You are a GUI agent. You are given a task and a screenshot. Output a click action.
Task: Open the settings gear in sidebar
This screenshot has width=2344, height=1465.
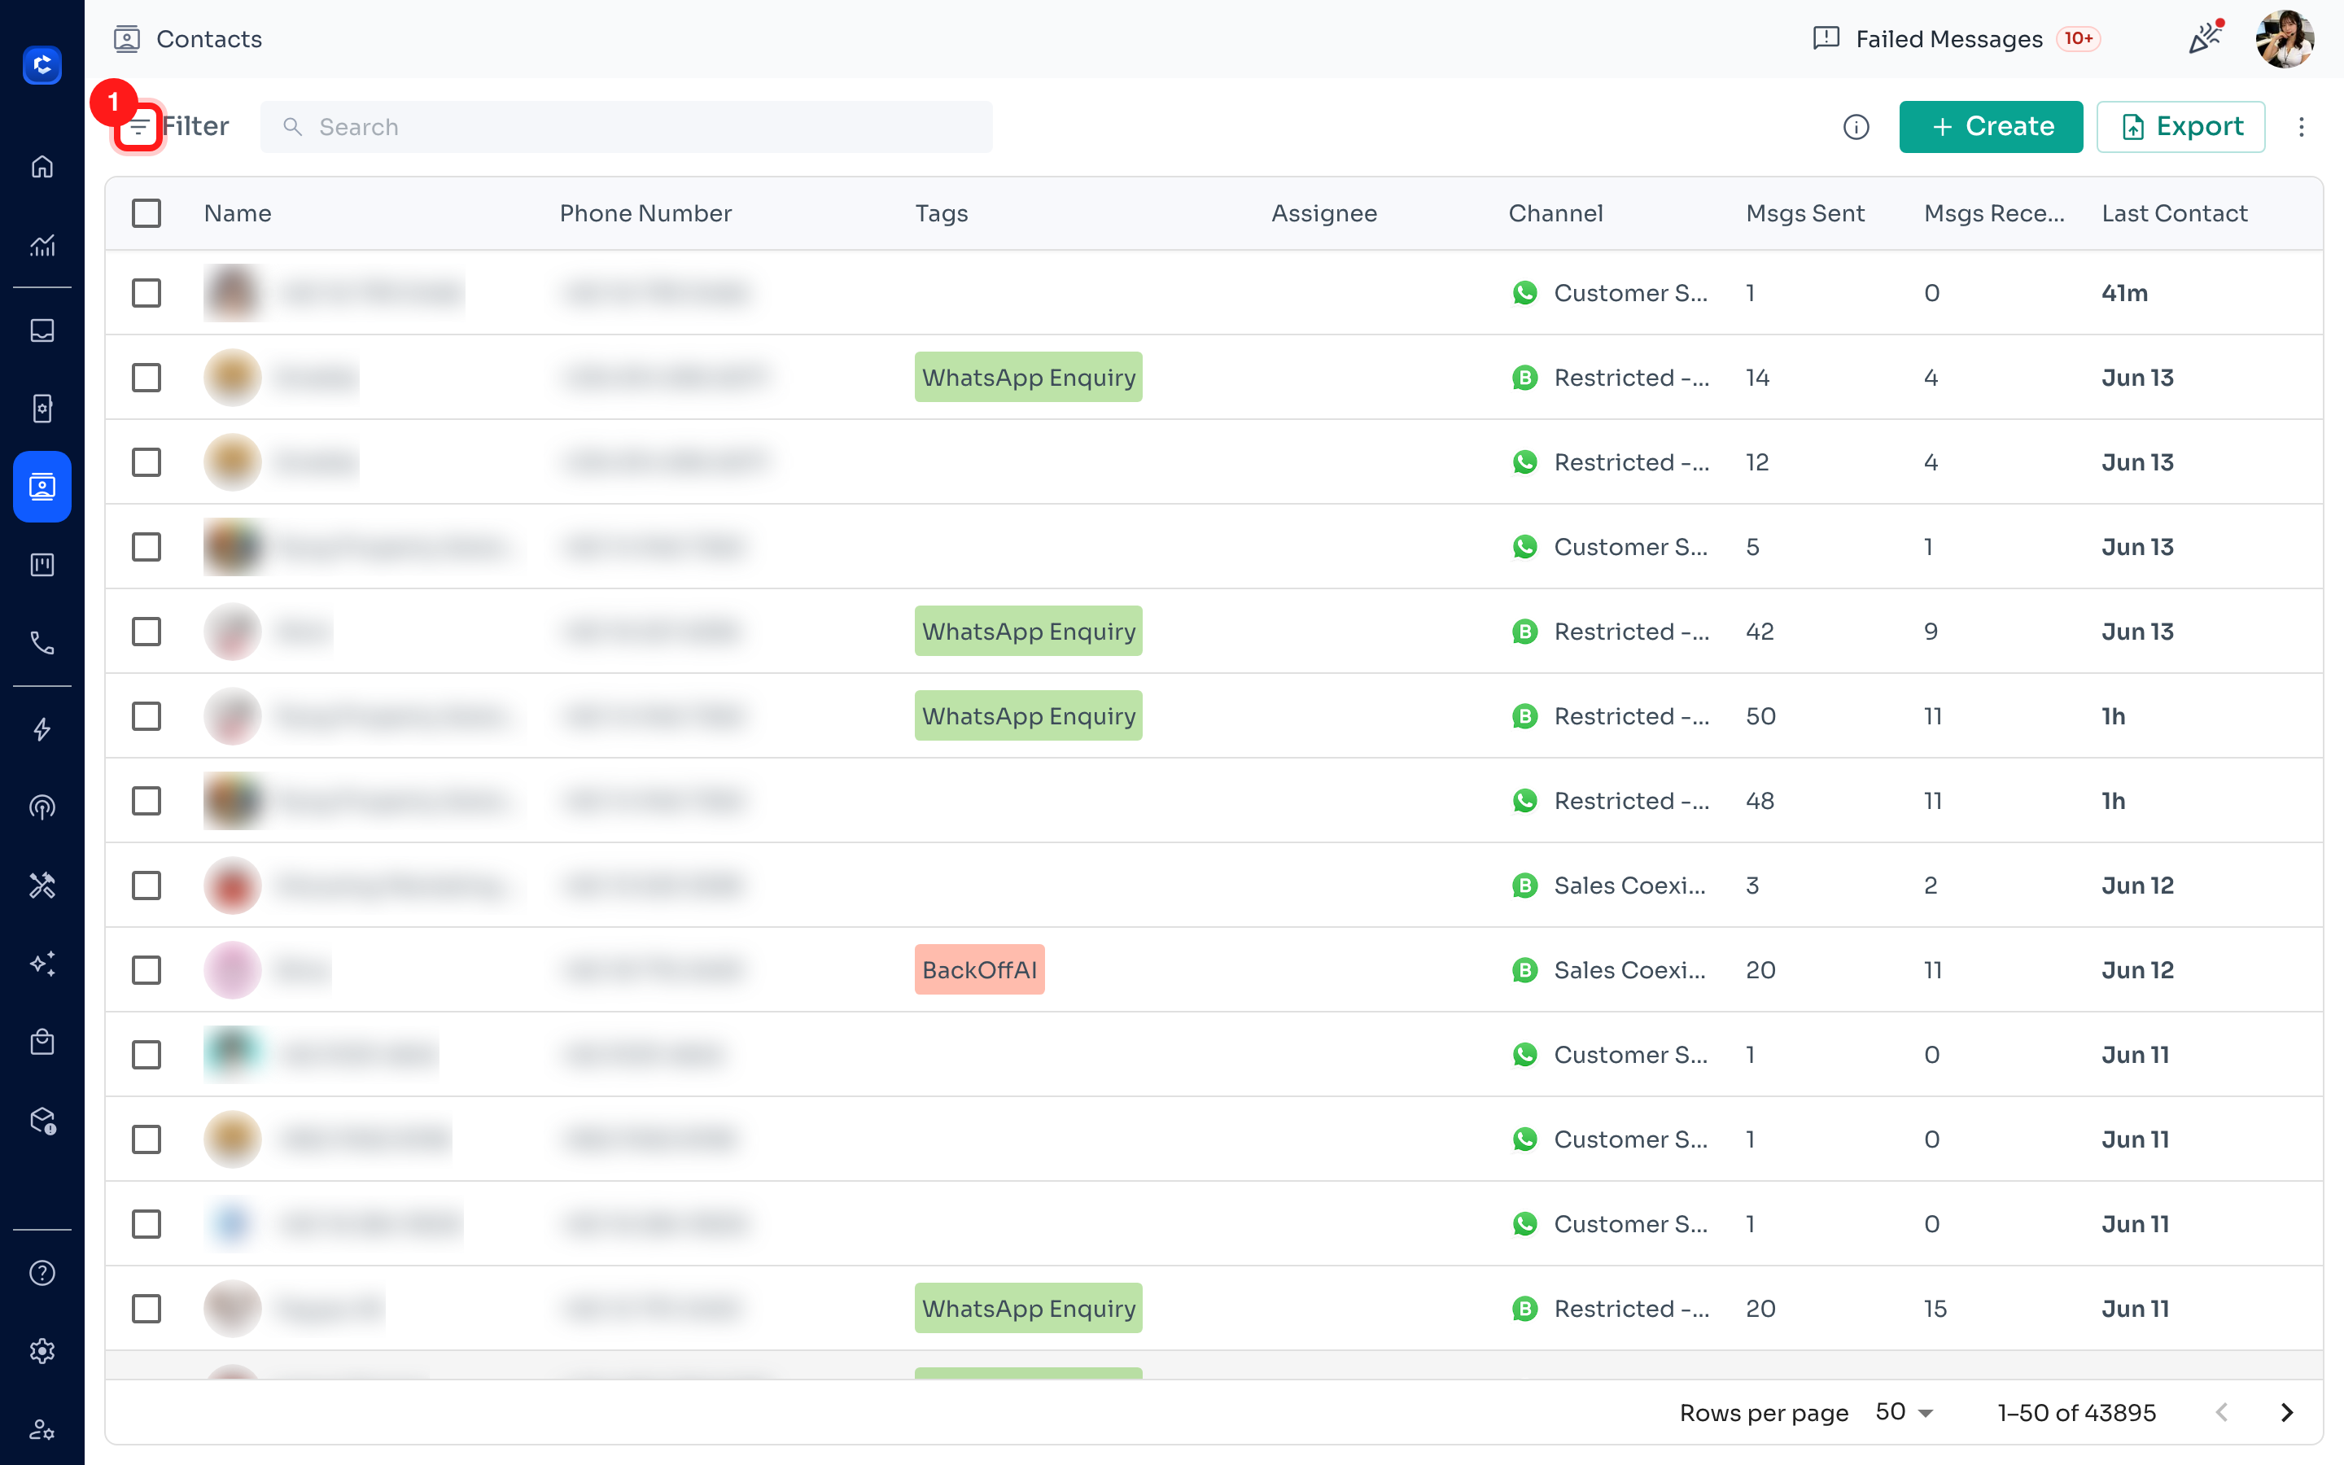click(42, 1351)
